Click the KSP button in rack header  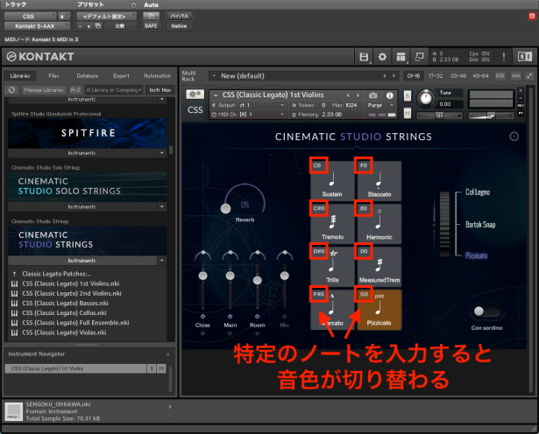coord(500,76)
